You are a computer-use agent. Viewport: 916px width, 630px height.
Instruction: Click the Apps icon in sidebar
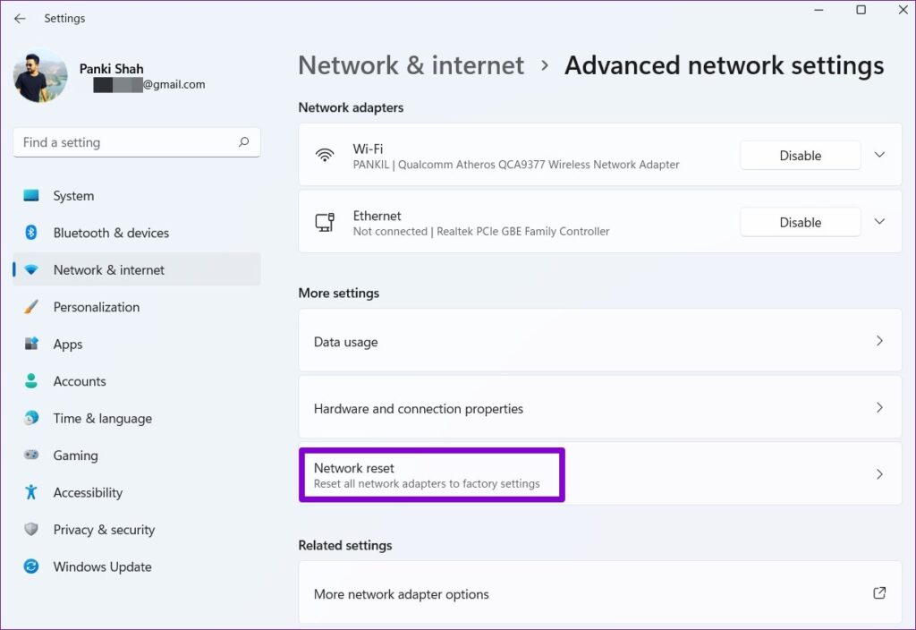(31, 344)
